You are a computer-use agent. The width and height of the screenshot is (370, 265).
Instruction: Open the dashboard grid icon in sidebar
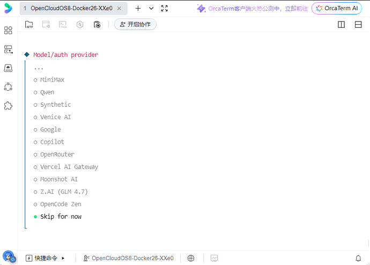[x=8, y=30]
